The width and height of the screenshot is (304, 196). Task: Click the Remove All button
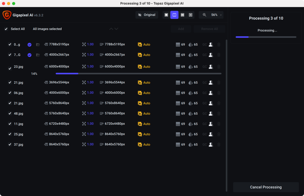click(210, 29)
